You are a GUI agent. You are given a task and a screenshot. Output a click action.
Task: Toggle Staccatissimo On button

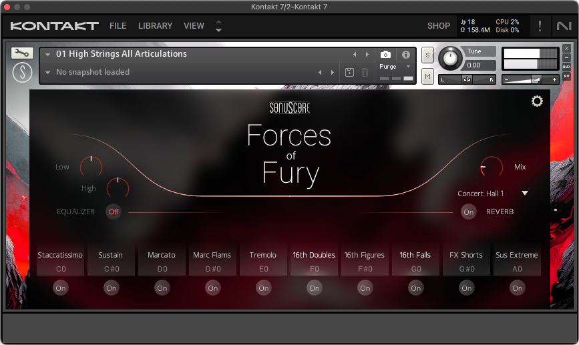pyautogui.click(x=61, y=288)
